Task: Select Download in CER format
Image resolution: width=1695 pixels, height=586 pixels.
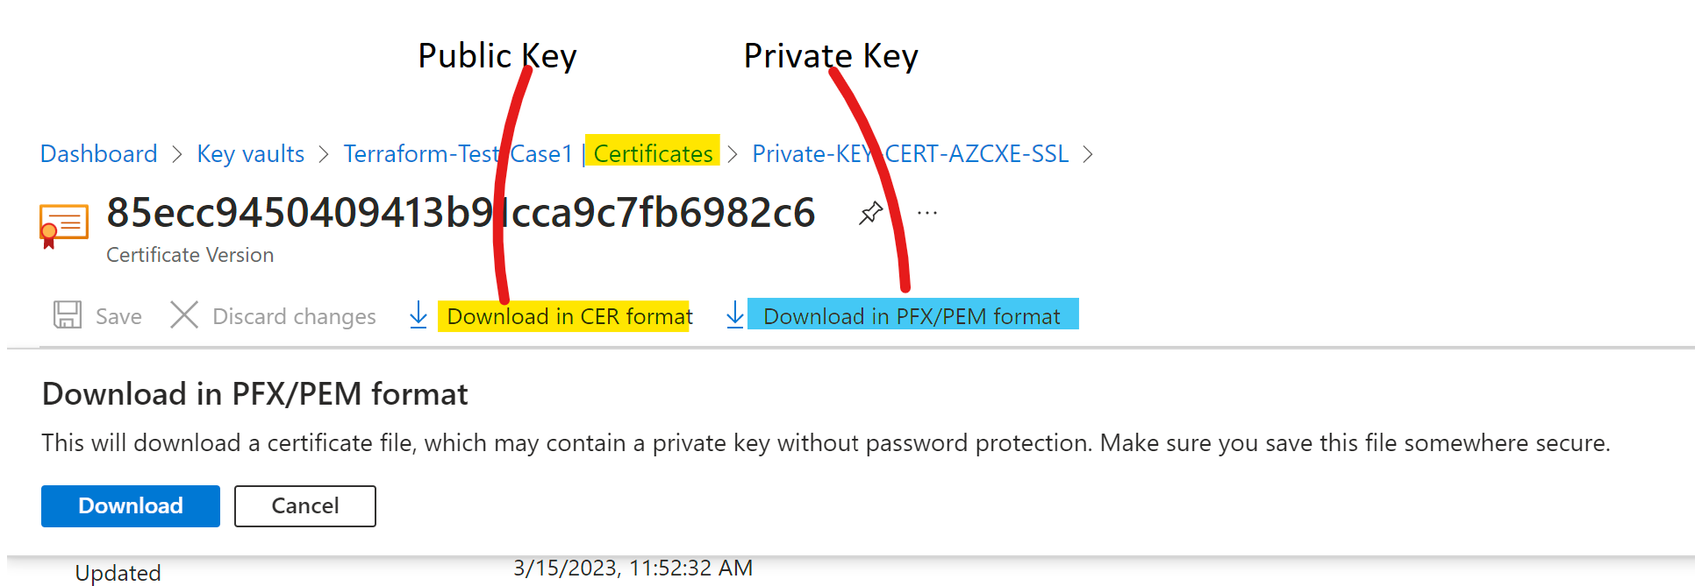Action: pyautogui.click(x=565, y=316)
